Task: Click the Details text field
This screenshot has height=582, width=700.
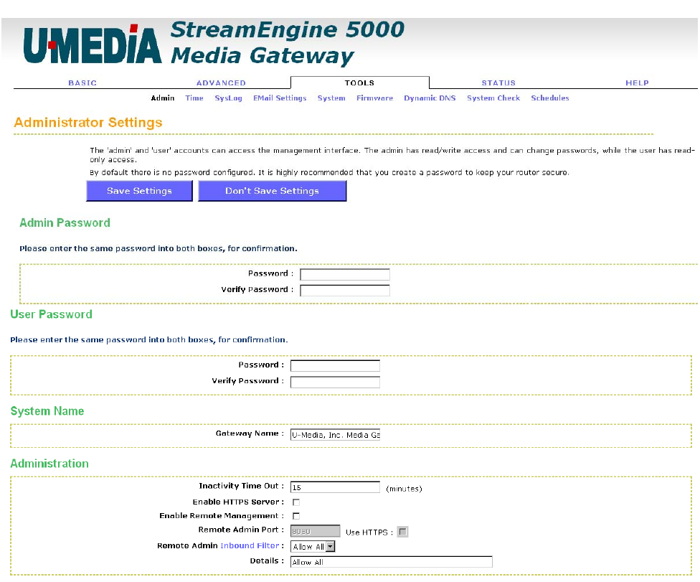Action: (x=391, y=562)
